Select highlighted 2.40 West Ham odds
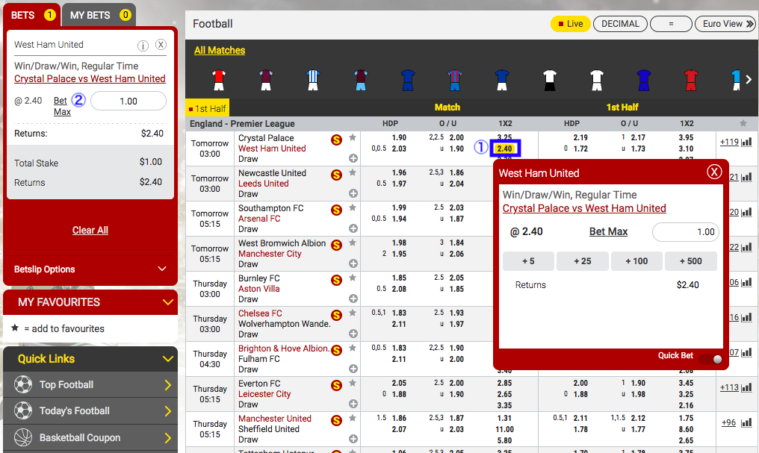Viewport: 759px width, 453px height. click(x=504, y=149)
